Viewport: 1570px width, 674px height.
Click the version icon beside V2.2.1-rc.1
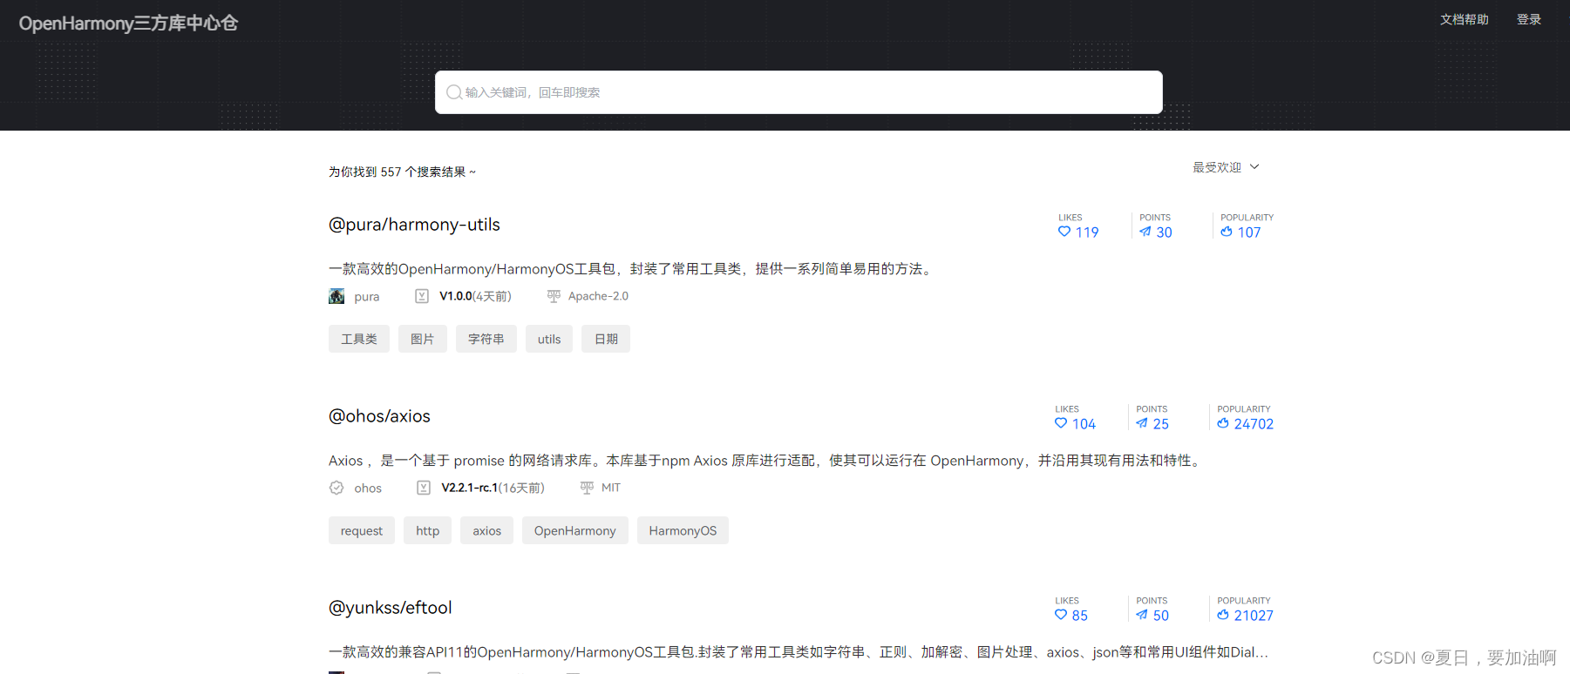coord(424,488)
